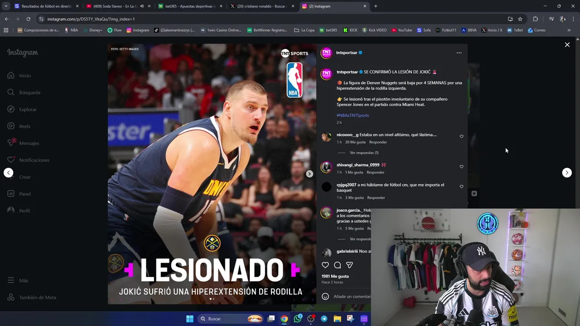Viewport: 580px width, 326px height.
Task: Open the Windows Start menu
Action: (x=190, y=319)
